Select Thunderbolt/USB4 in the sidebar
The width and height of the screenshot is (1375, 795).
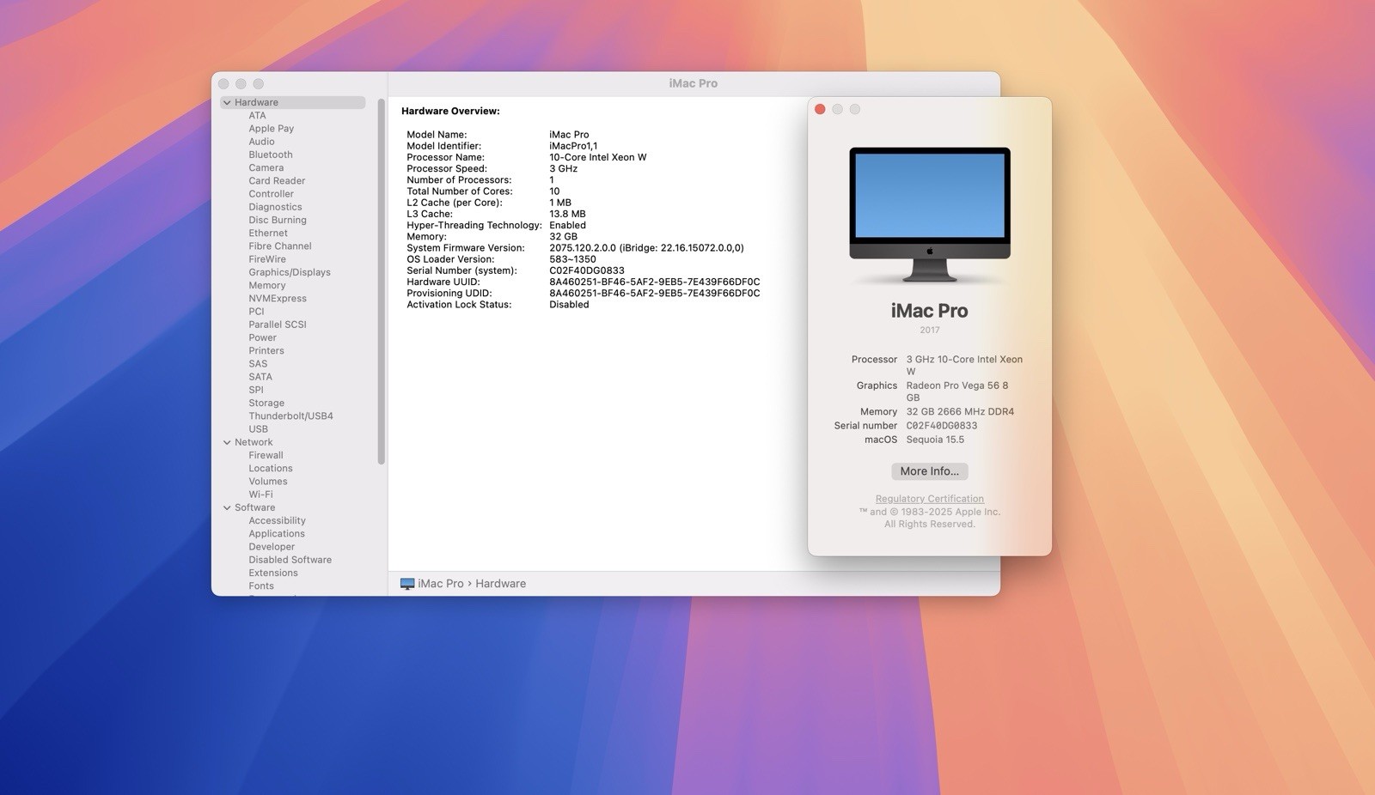coord(291,416)
